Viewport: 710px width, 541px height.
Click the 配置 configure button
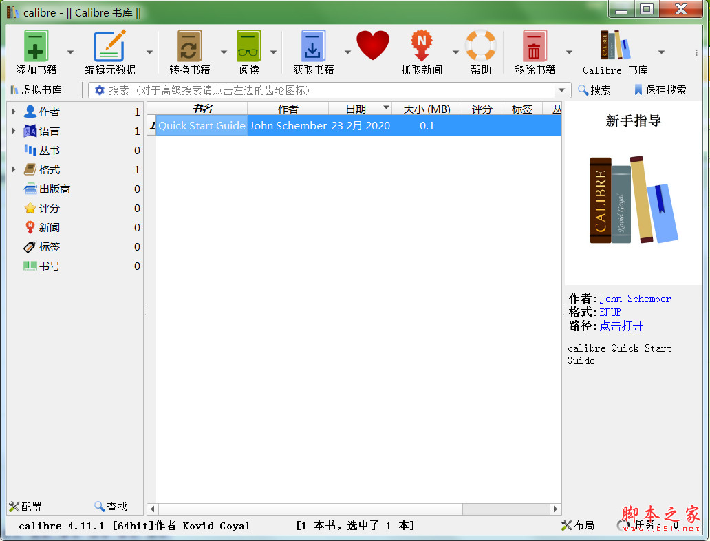point(25,507)
